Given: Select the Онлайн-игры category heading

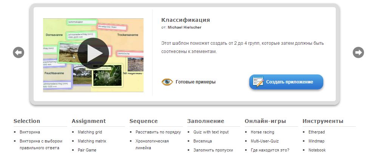Looking at the screenshot, I should (265, 121).
